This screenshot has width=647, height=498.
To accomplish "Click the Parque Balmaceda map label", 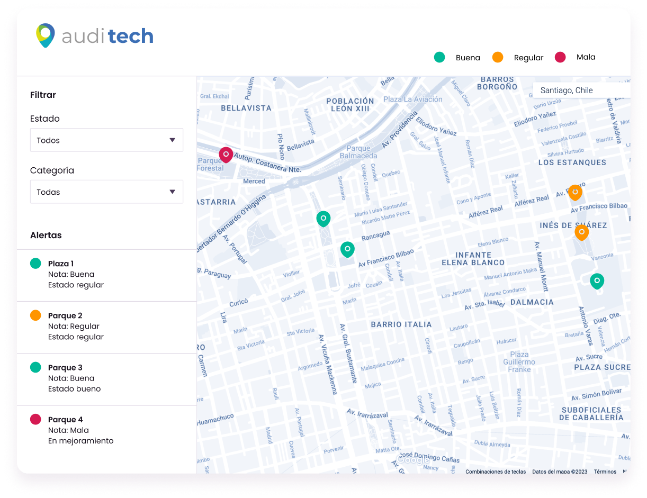I will pos(358,152).
